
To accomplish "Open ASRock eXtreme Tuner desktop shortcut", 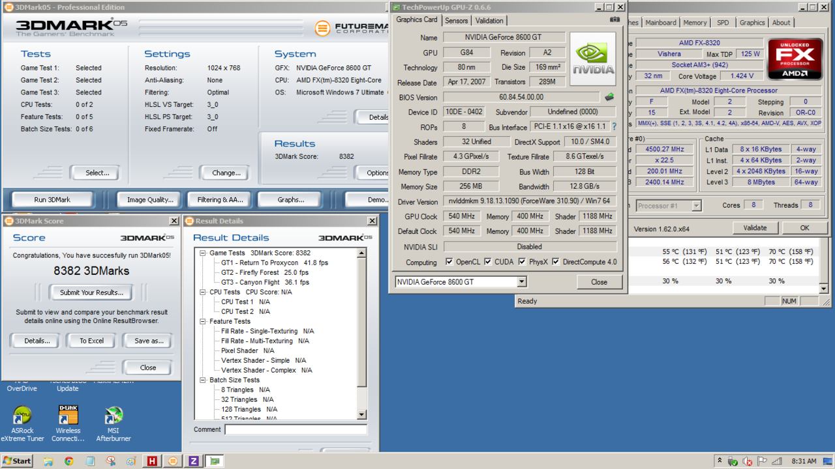I will point(22,424).
